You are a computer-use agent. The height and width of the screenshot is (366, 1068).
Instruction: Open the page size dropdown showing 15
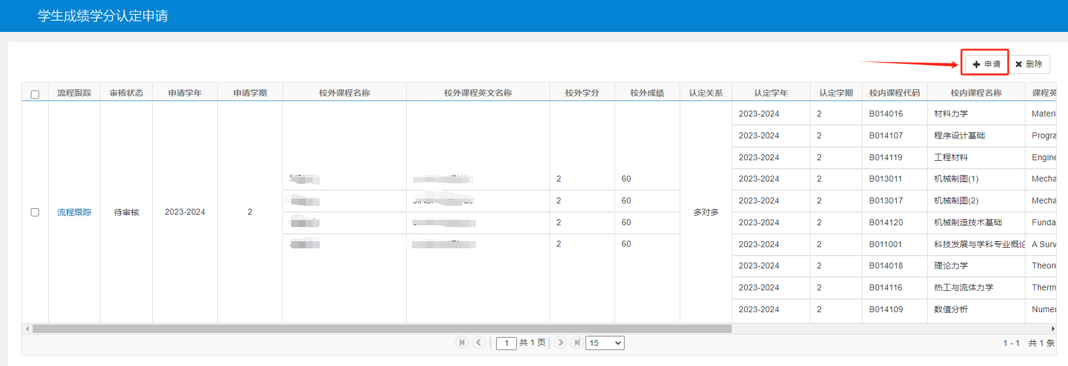click(605, 343)
